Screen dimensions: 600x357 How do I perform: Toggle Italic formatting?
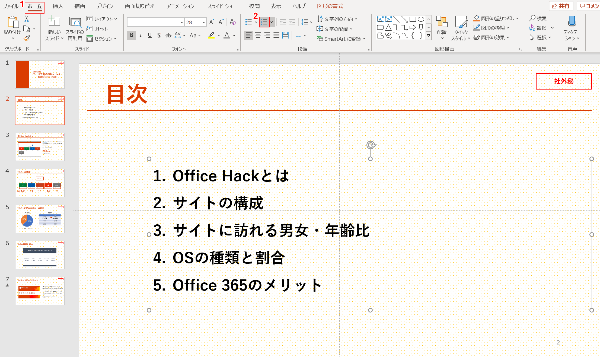click(x=141, y=35)
